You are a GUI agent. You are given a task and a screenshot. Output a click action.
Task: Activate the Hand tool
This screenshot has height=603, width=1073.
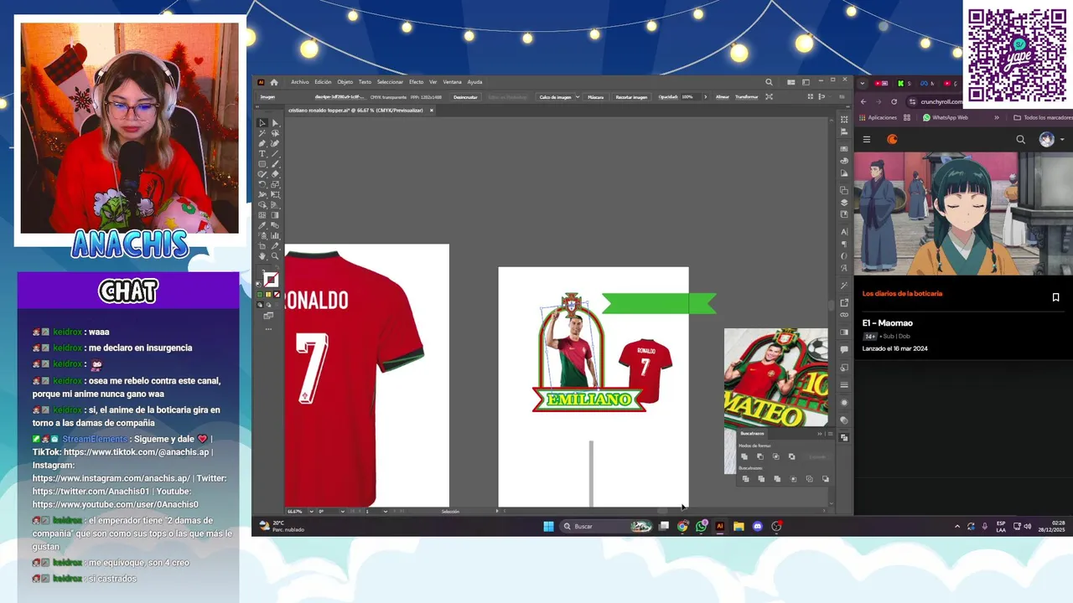tap(262, 255)
